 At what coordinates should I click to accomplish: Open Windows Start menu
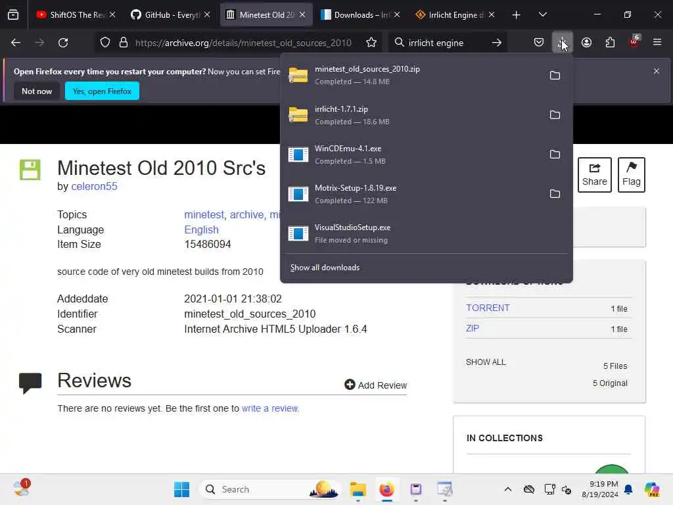[181, 489]
